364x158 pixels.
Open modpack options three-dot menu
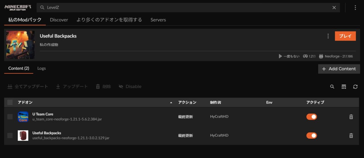coord(328,36)
